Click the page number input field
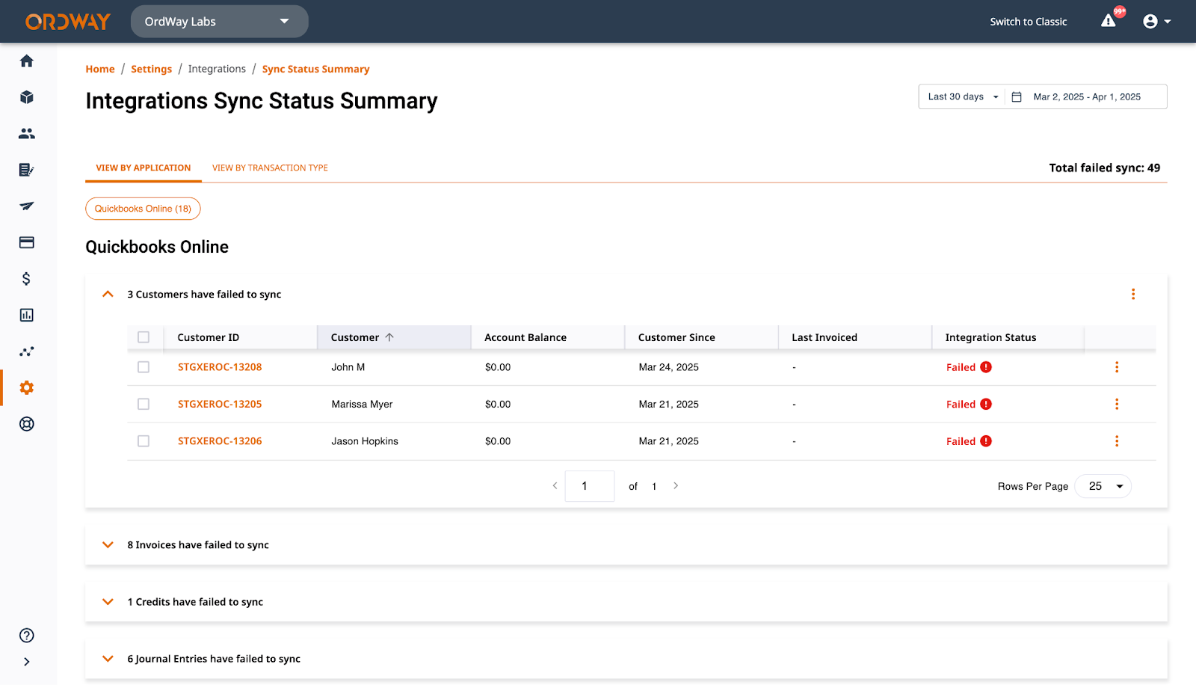 (590, 486)
